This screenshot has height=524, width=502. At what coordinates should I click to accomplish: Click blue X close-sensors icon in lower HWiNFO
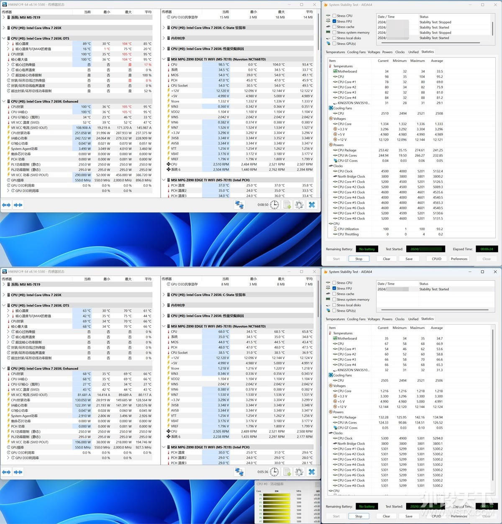[x=312, y=472]
